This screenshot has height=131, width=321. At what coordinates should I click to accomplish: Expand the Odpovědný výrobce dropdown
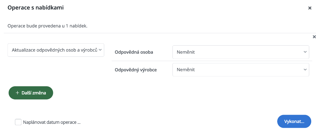[241, 70]
